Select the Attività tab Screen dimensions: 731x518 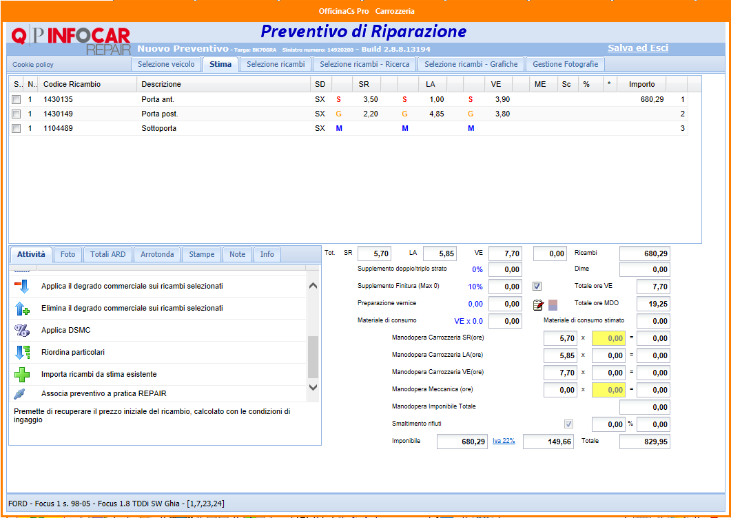click(31, 254)
